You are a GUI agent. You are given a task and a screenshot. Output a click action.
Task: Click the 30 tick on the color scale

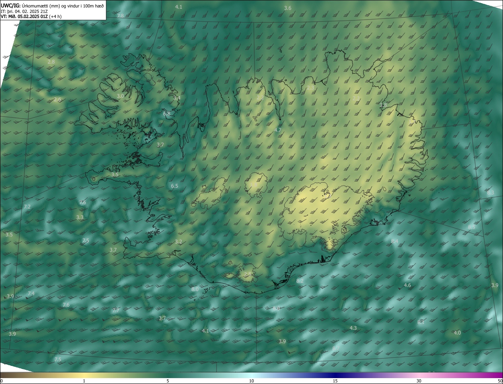(x=419, y=381)
